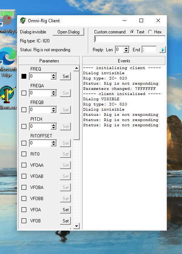Click the End delimiter input field
Screen dimensions: 182x254
[149, 49]
